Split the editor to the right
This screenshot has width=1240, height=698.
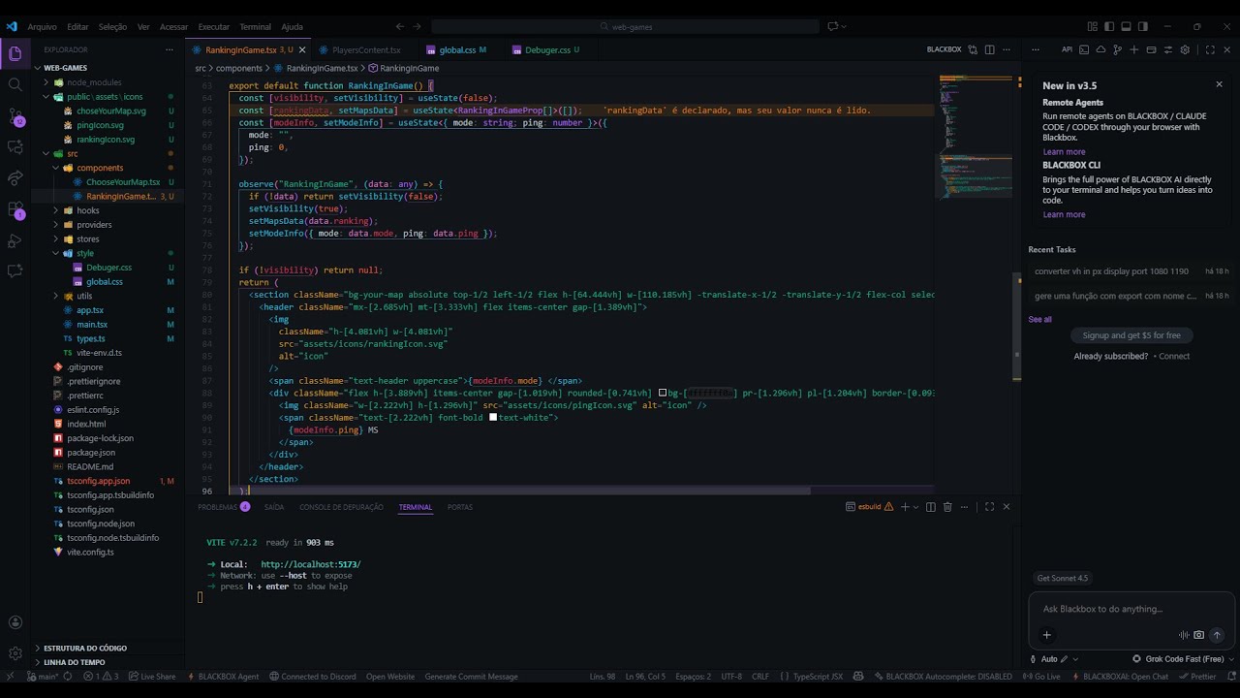(x=989, y=49)
